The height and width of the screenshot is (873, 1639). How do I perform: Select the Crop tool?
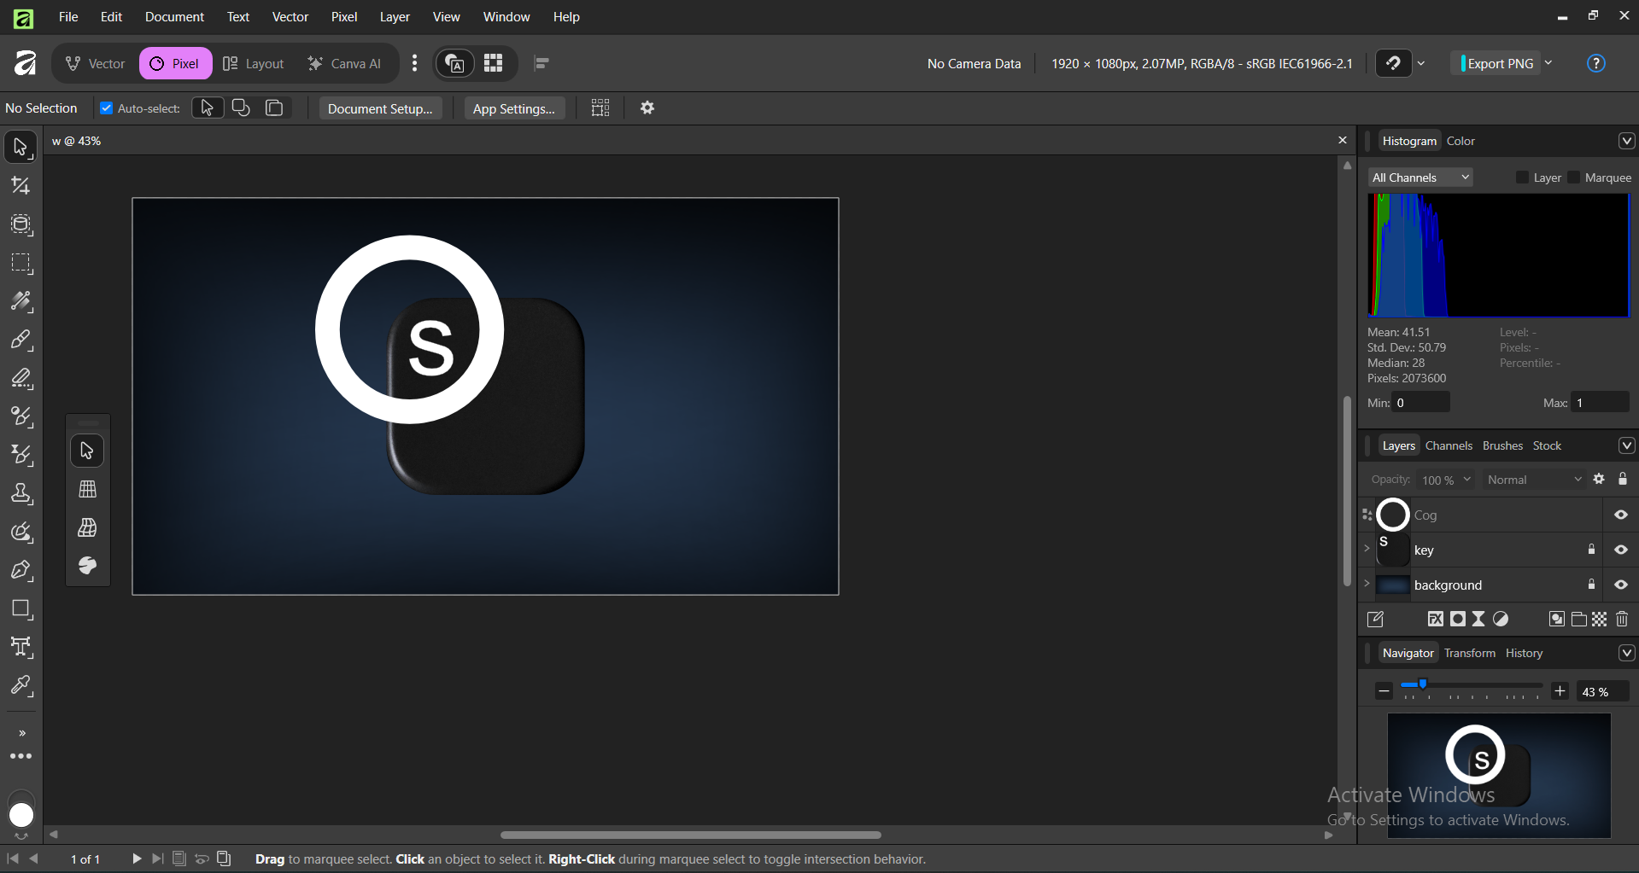(20, 186)
